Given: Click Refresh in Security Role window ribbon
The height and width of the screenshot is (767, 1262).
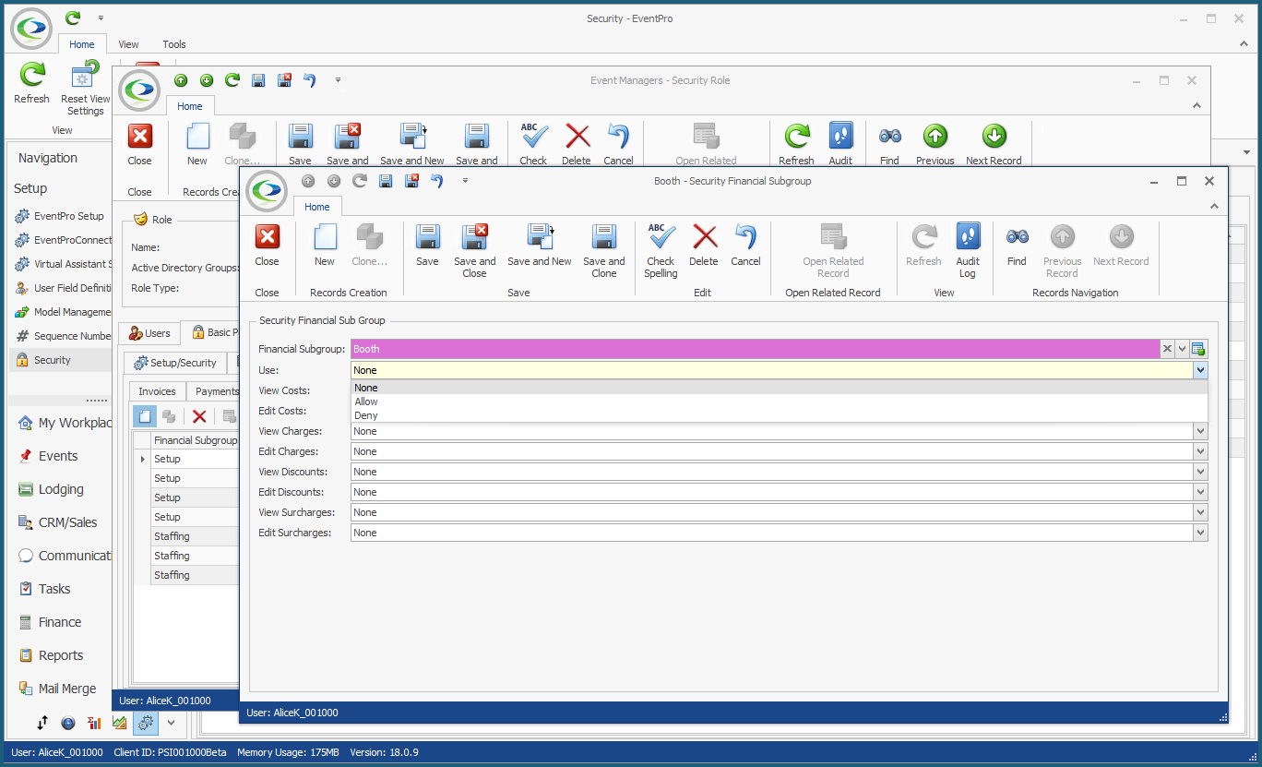Looking at the screenshot, I should coord(796,145).
